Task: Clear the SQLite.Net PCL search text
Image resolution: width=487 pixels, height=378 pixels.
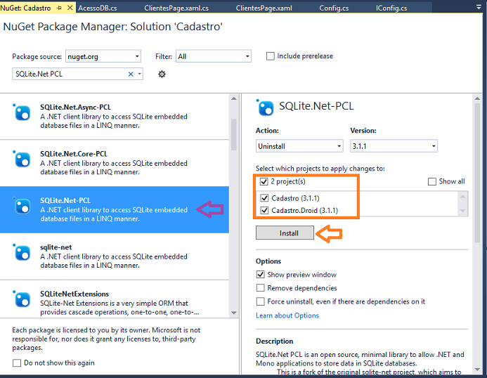Action: [x=131, y=74]
